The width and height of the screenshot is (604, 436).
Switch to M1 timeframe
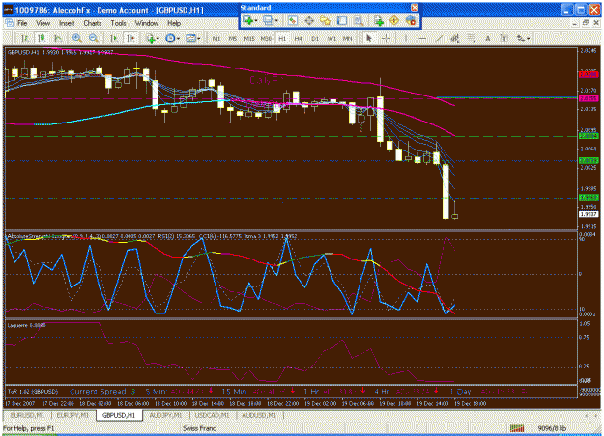(216, 38)
